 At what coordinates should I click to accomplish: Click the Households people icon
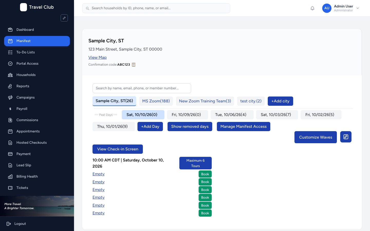click(x=10, y=75)
